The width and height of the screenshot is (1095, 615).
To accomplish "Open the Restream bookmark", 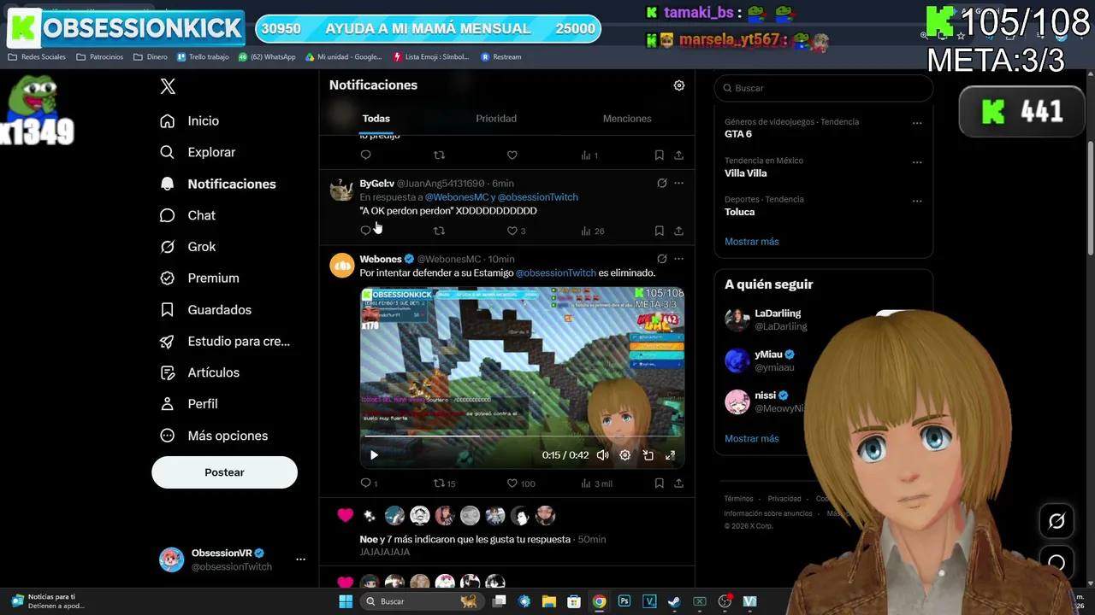I will pos(501,57).
